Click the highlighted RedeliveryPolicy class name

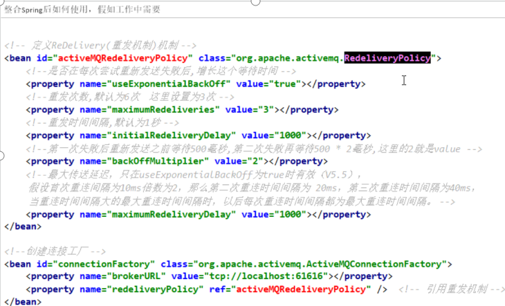387,58
